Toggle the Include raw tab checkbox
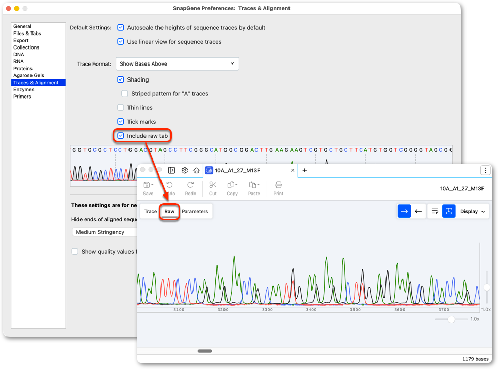The width and height of the screenshot is (498, 369). click(121, 136)
